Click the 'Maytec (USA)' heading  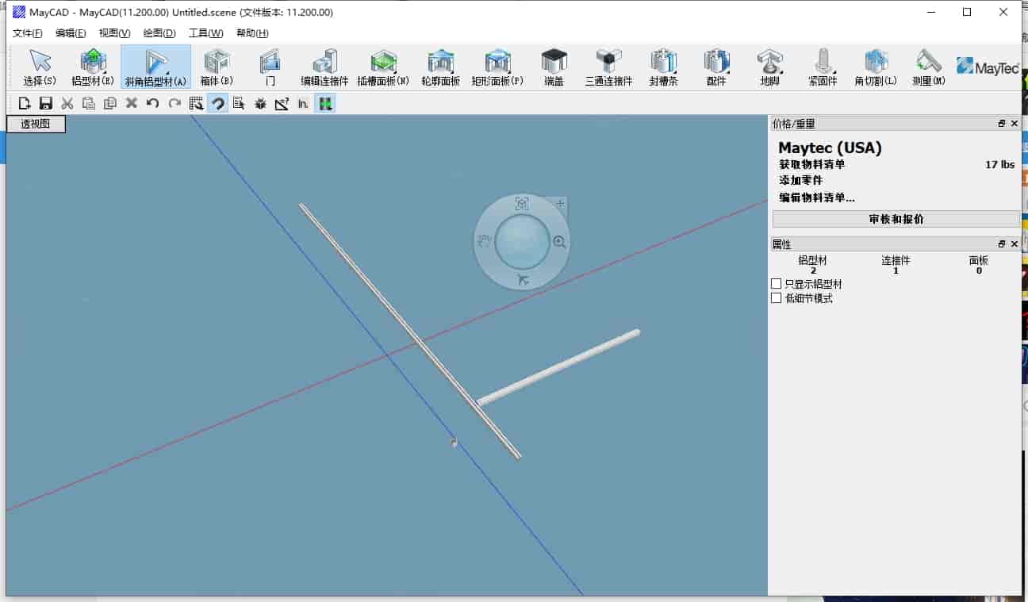(830, 148)
